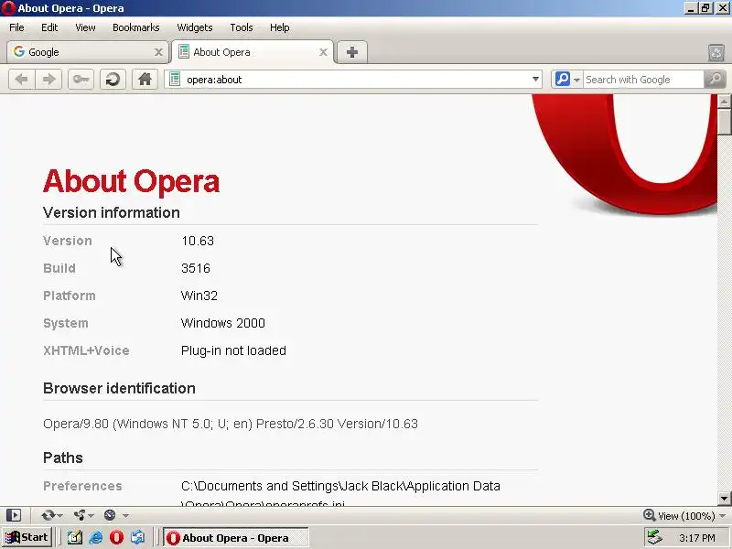Open the closed tabs trash icon
The image size is (732, 549).
tap(716, 53)
